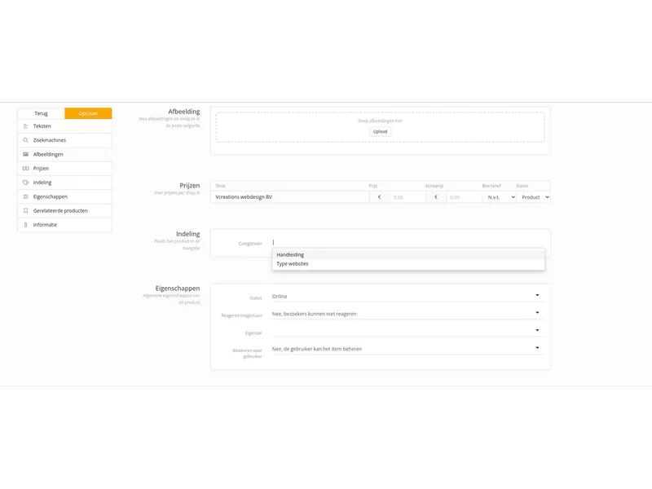Open the Prijzen sidebar section
652x489 pixels.
65,169
